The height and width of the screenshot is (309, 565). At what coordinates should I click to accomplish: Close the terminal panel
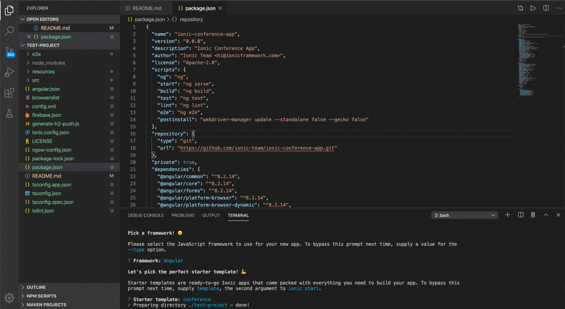pos(558,215)
